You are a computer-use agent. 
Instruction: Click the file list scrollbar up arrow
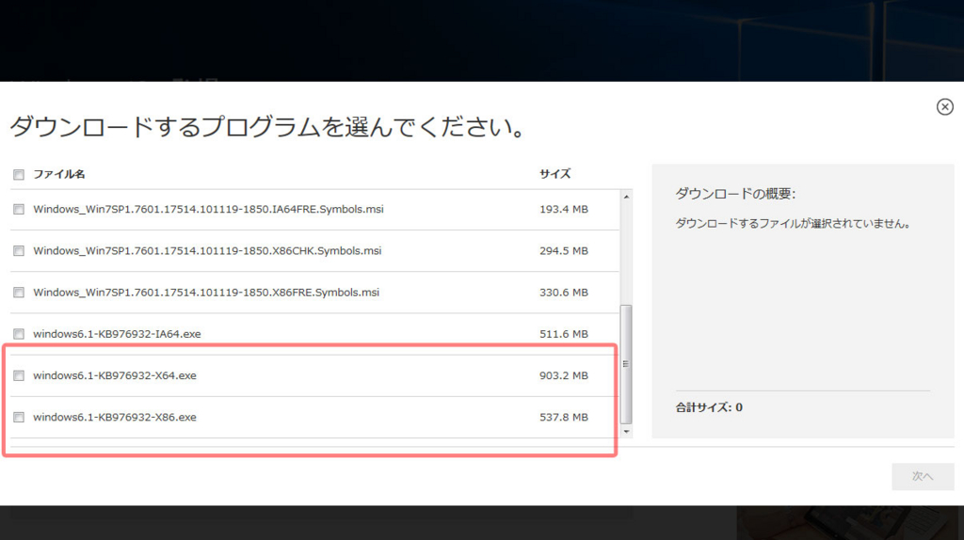coord(626,197)
